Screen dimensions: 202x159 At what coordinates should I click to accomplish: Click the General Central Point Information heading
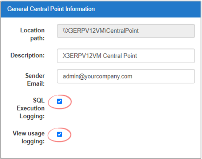coord(51,9)
